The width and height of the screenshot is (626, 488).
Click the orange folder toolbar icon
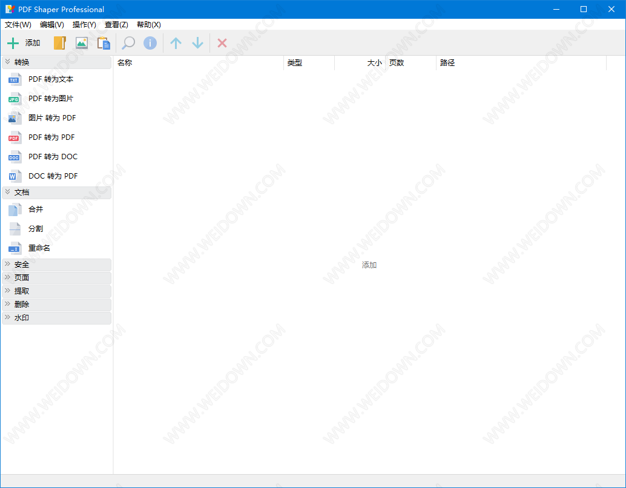point(60,43)
